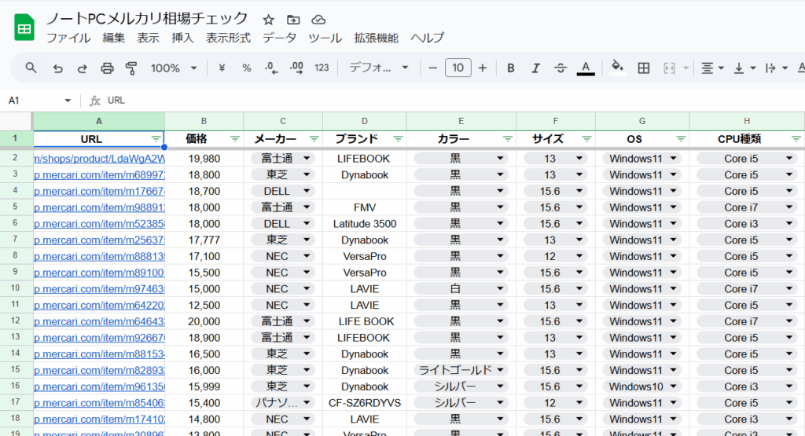Expand the 富士通 dropdown in row 2

307,159
